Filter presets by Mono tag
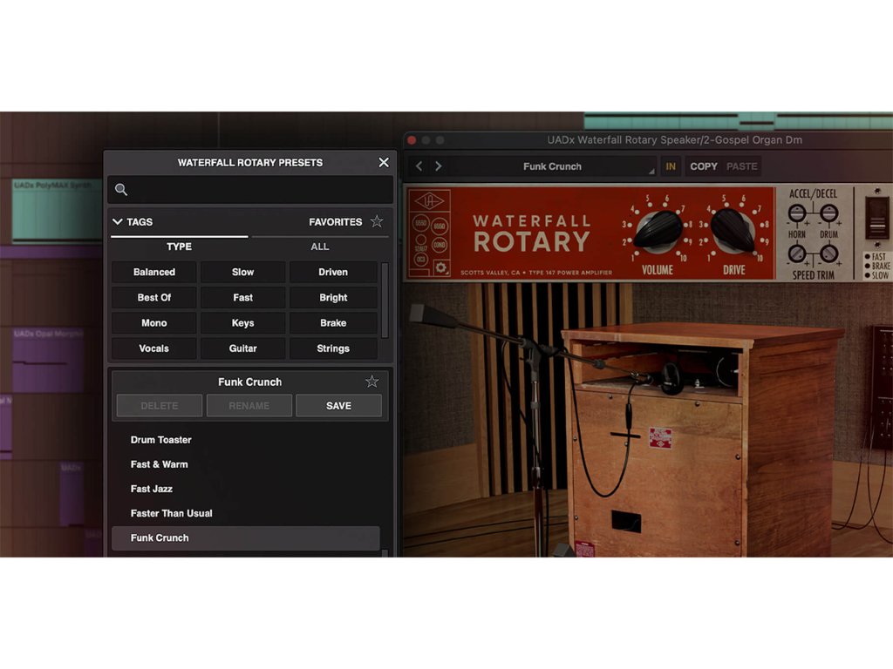 tap(154, 323)
